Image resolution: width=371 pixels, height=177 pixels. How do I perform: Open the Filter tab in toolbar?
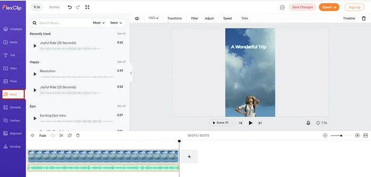[195, 18]
